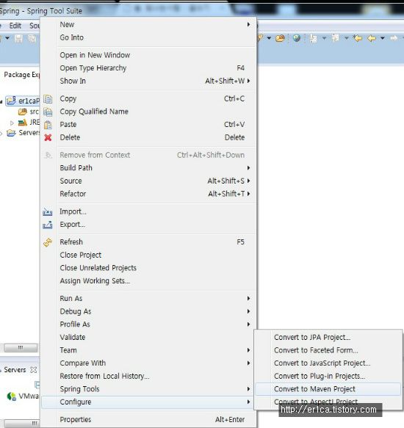Screen dimensions: 404x428
Task: Click the JRE library icon
Action: (x=22, y=123)
